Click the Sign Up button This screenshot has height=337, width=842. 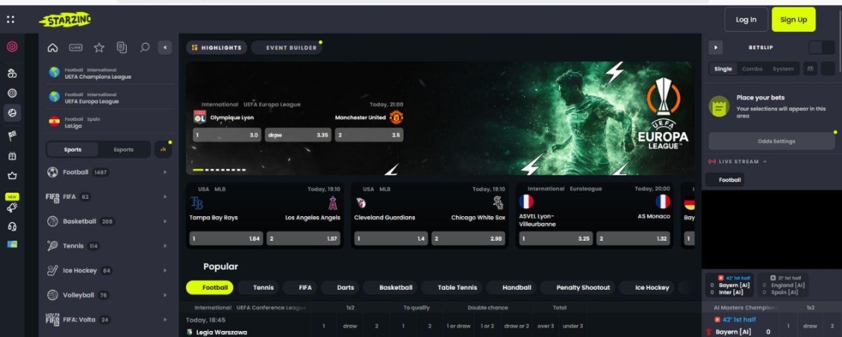point(793,20)
